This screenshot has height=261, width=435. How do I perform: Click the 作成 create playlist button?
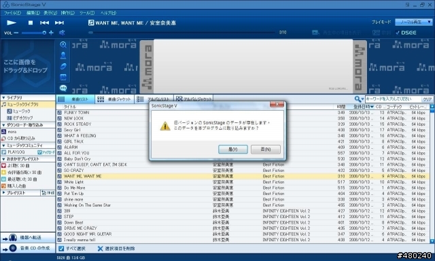pyautogui.click(x=48, y=193)
